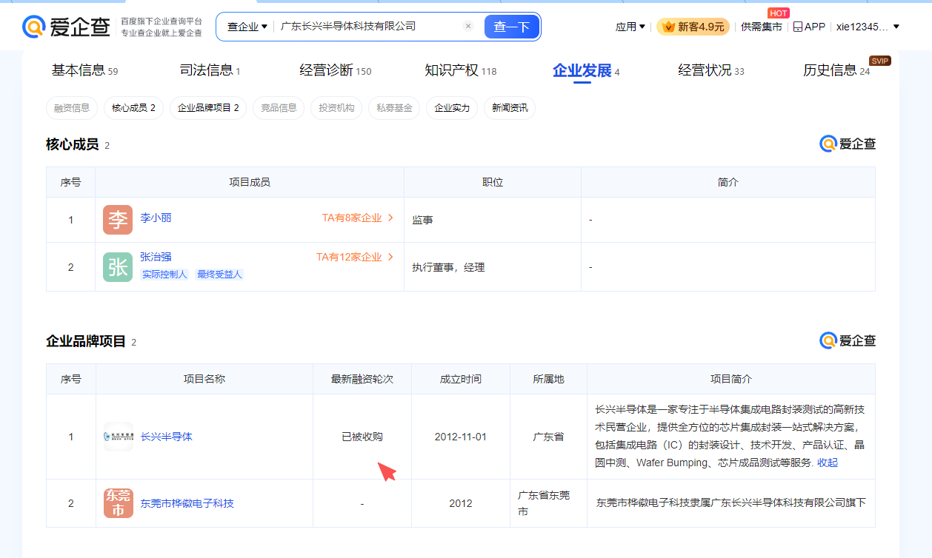The width and height of the screenshot is (932, 558).
Task: Click the 长兴半导体 project logo thumbnail
Action: pos(118,437)
